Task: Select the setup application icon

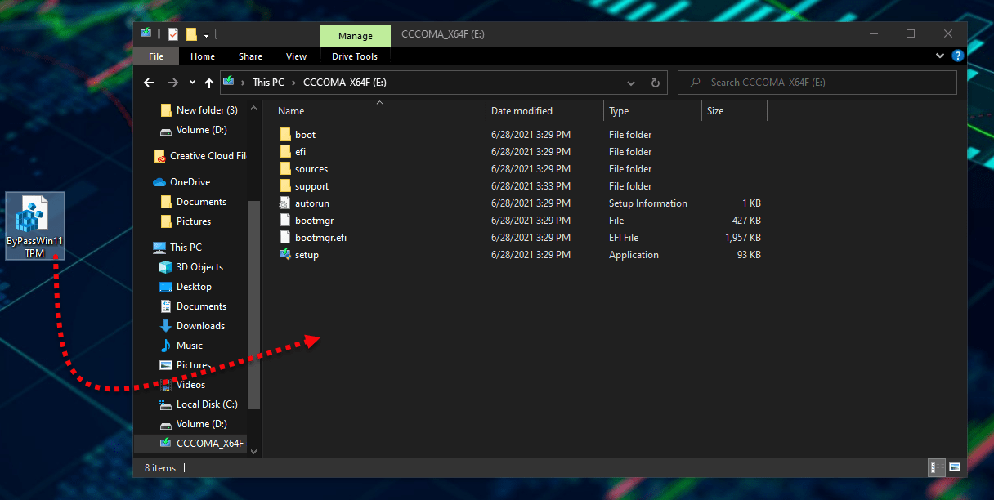Action: coord(285,254)
